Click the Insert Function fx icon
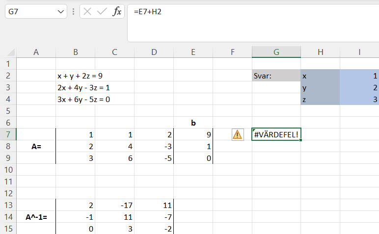 (116, 11)
